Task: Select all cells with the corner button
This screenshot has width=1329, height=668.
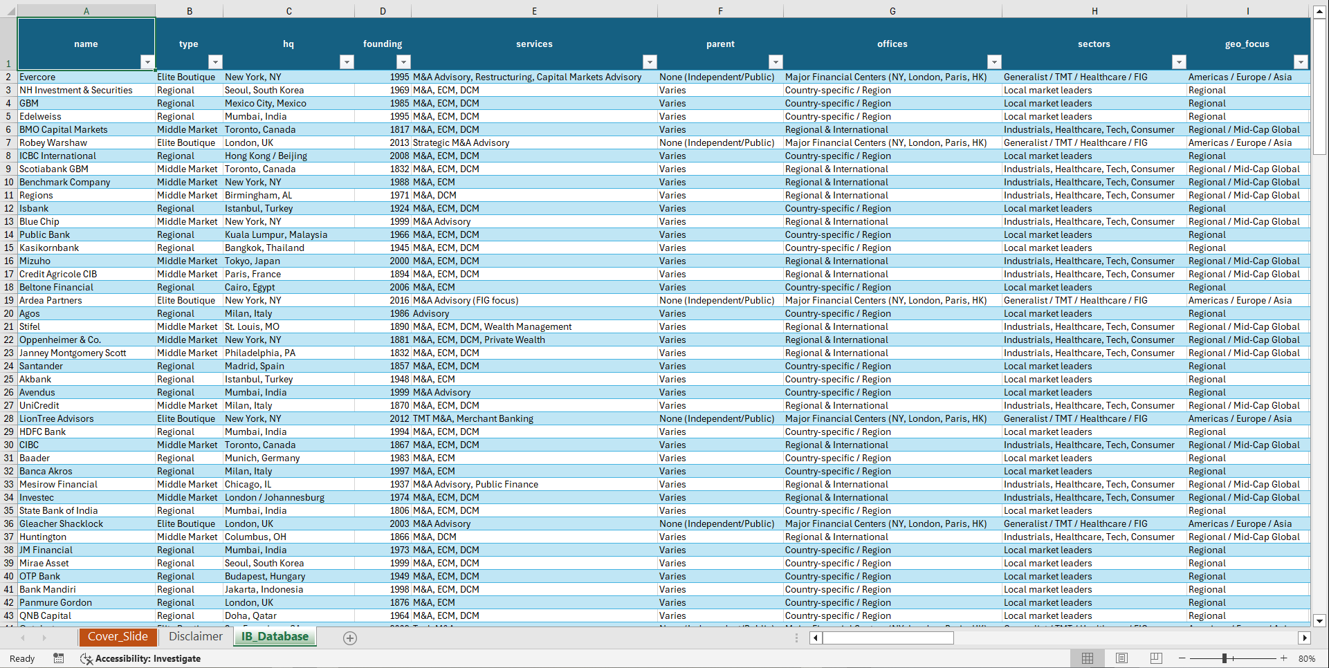Action: pyautogui.click(x=10, y=11)
